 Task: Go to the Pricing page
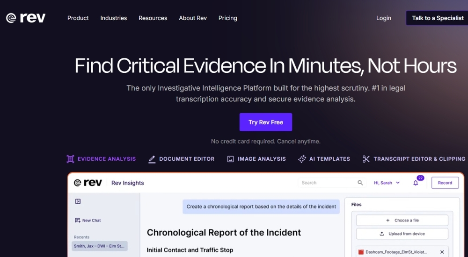(x=228, y=18)
